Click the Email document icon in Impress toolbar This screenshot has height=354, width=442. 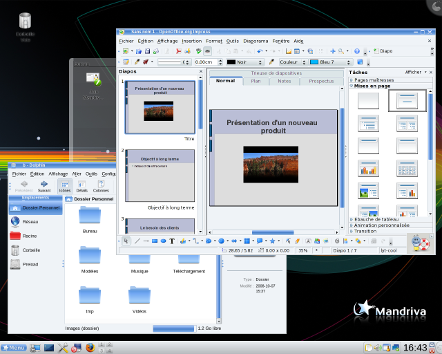click(x=156, y=51)
